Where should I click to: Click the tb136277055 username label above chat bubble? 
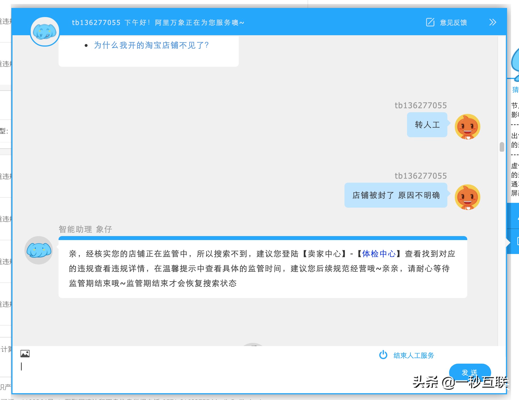420,105
